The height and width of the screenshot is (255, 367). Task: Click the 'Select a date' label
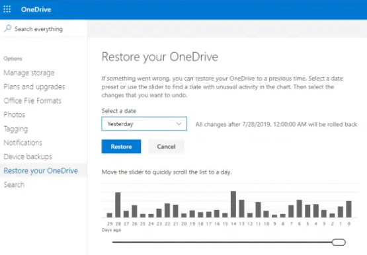[x=119, y=111]
